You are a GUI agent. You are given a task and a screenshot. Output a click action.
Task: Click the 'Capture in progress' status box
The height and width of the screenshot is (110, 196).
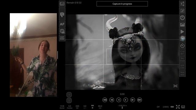click(122, 4)
